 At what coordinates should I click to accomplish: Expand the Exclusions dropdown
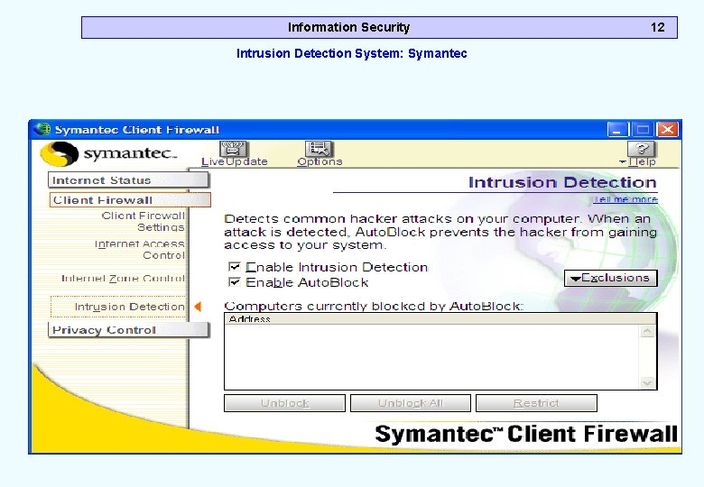click(x=611, y=278)
